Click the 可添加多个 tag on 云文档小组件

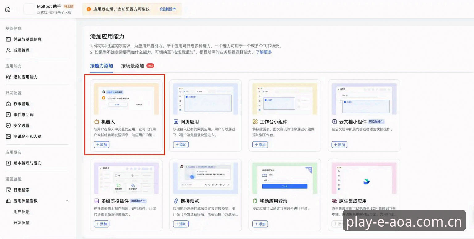[x=376, y=122]
